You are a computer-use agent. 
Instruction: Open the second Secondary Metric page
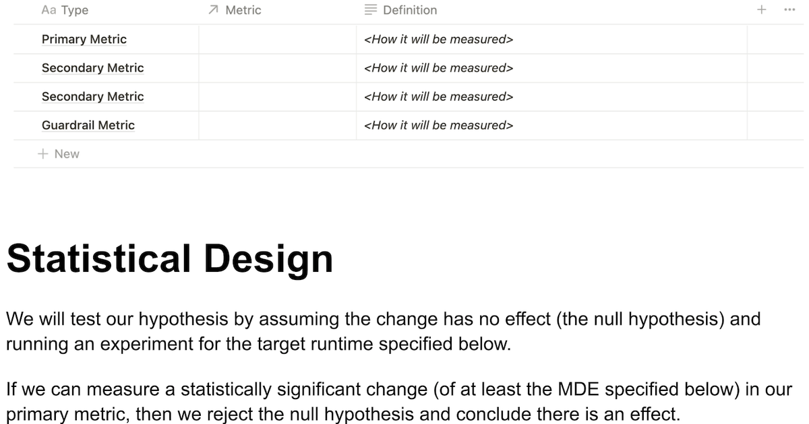[92, 96]
